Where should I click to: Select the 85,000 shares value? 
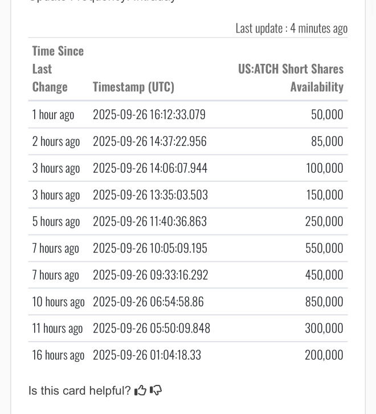click(327, 141)
